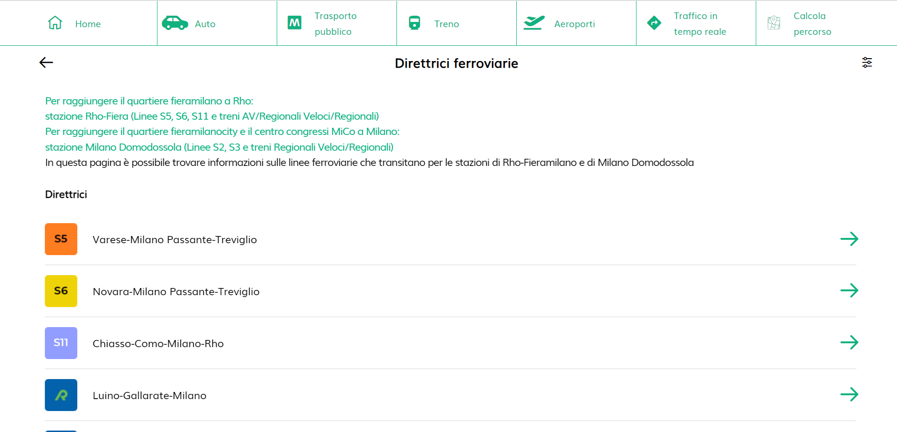Click the car icon for Auto
The width and height of the screenshot is (897, 432).
coord(175,23)
